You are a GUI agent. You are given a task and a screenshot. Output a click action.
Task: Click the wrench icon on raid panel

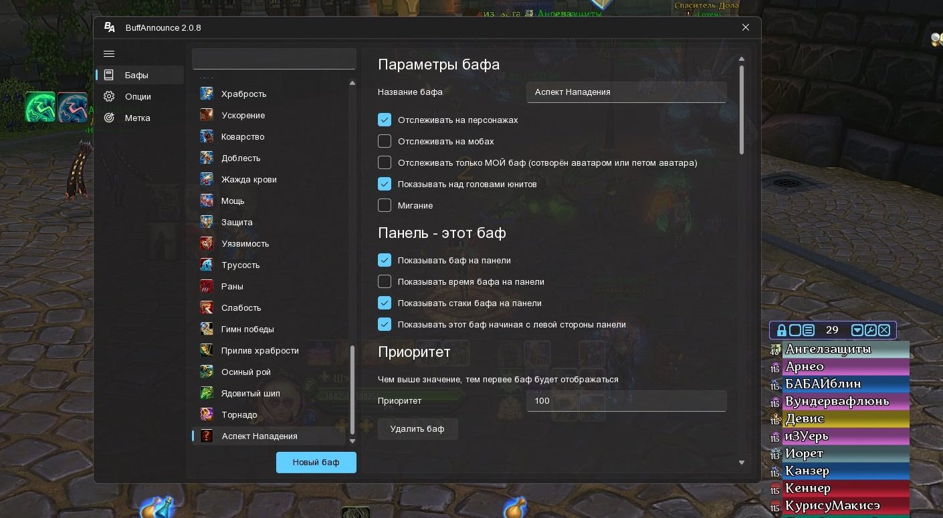tap(871, 330)
